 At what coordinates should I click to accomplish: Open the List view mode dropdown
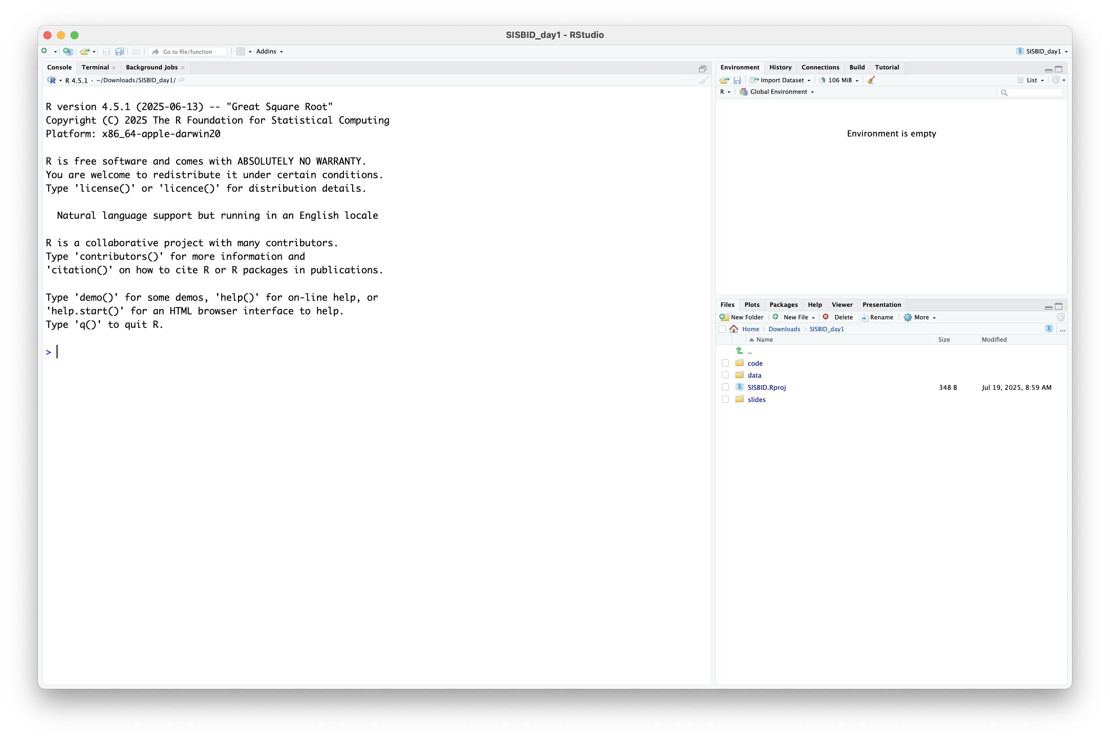click(1031, 80)
